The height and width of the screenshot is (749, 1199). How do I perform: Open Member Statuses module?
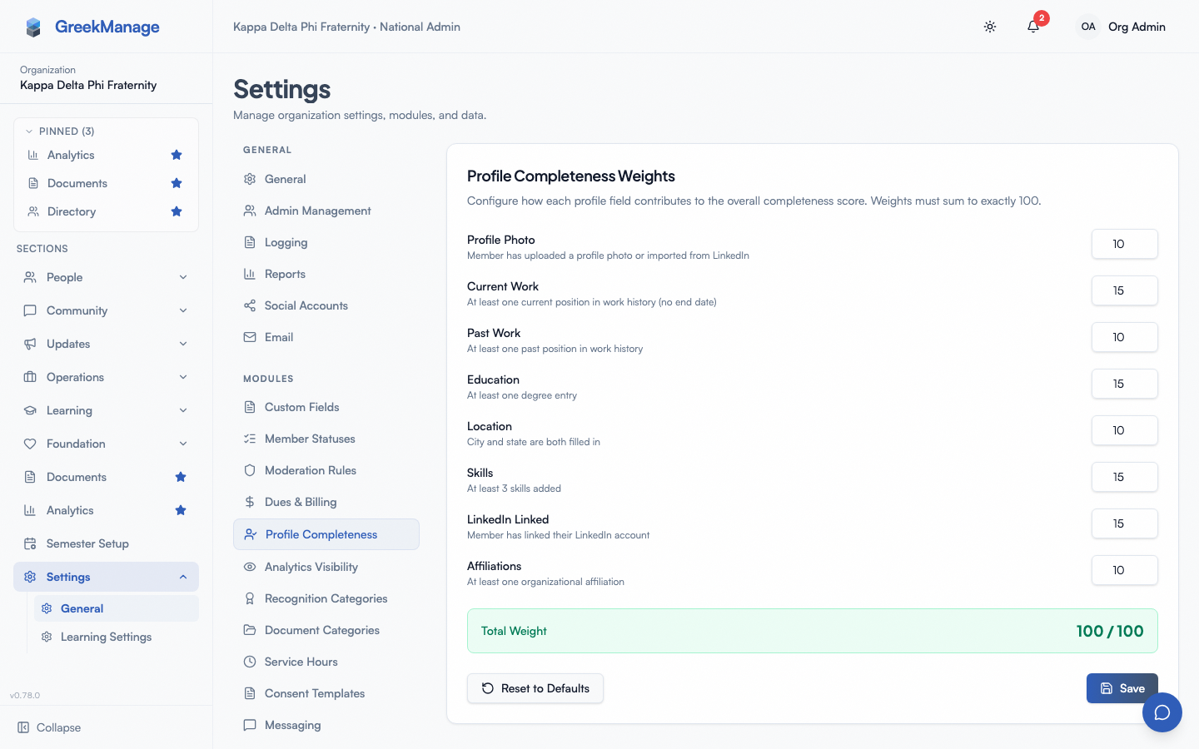coord(326,439)
